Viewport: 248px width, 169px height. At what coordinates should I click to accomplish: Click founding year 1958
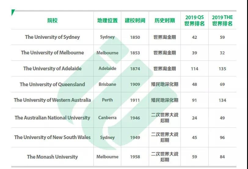pyautogui.click(x=135, y=157)
